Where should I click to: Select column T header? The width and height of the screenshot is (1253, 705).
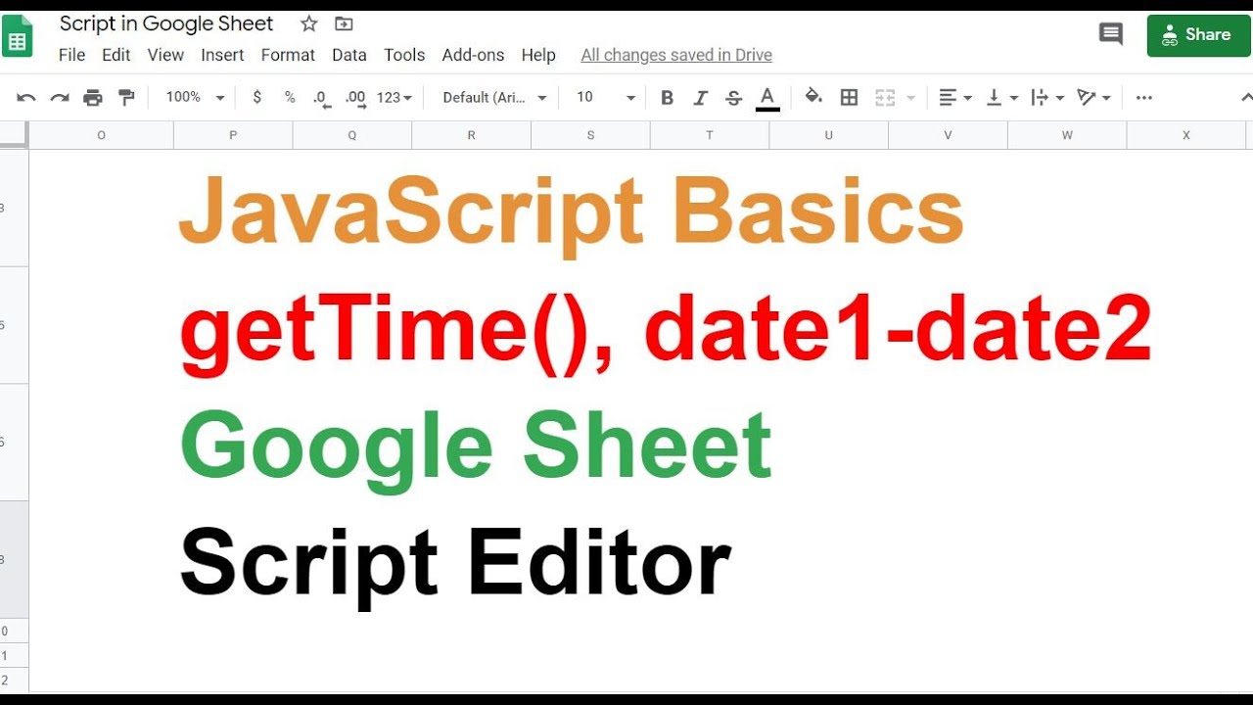pyautogui.click(x=710, y=135)
